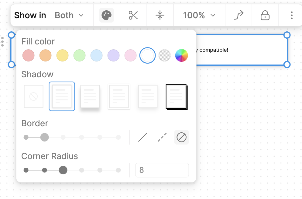Viewport: 302px width, 199px height.
Task: Toggle the lock icon in toolbar
Action: [265, 15]
